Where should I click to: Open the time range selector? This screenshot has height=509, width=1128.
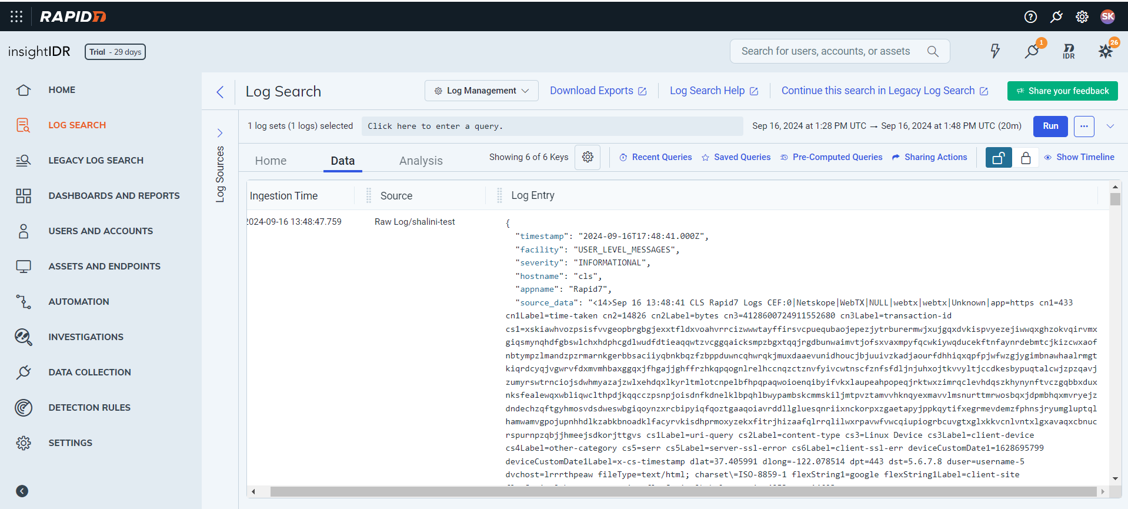pyautogui.click(x=887, y=126)
